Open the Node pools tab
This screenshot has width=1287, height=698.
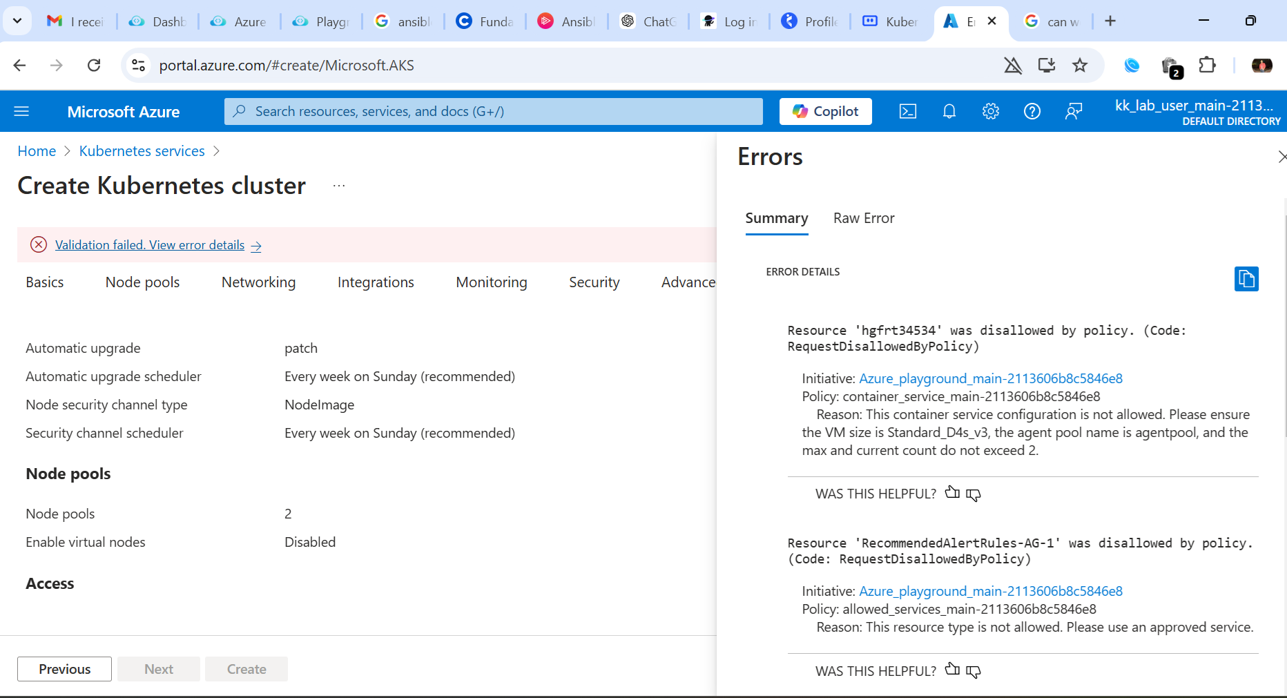tap(142, 282)
